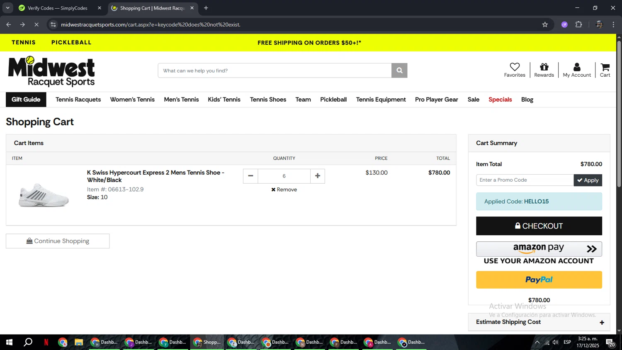Open the taskbar volume icon
This screenshot has height=350, width=622.
[x=555, y=342]
